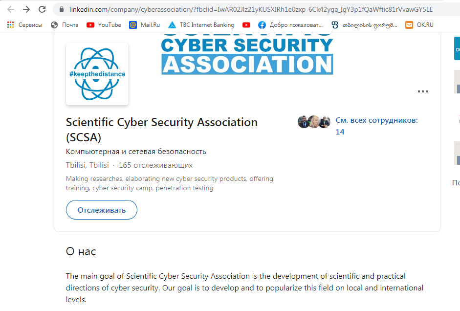Open the three-dot more options menu
The width and height of the screenshot is (460, 311).
point(423,91)
